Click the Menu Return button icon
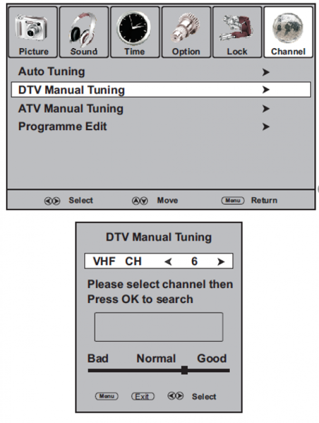319x423 pixels. pyautogui.click(x=233, y=200)
